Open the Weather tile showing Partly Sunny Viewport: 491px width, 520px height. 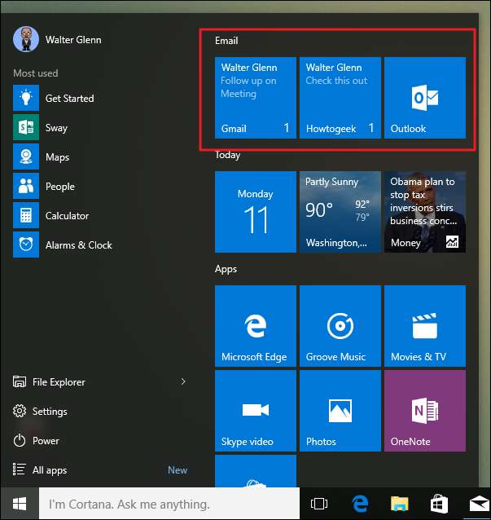pyautogui.click(x=340, y=212)
